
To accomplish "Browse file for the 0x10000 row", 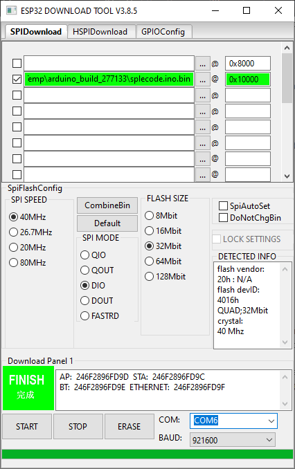I will point(203,80).
